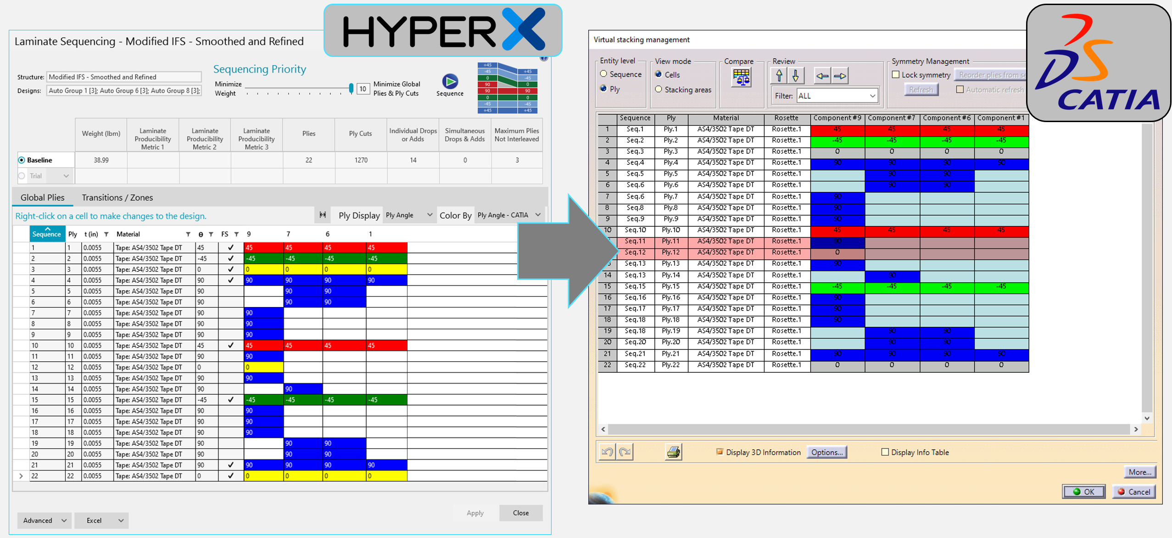Screen dimensions: 1172x538
Task: Open the t (in) column filter icon
Action: [x=106, y=234]
